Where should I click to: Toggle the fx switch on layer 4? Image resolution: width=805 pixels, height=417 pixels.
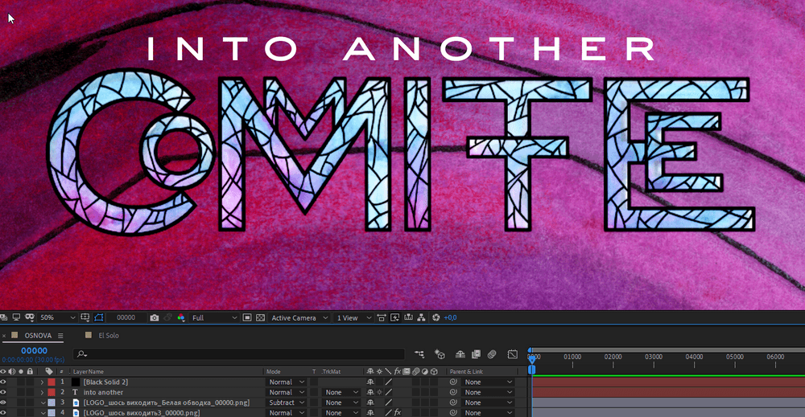point(397,412)
